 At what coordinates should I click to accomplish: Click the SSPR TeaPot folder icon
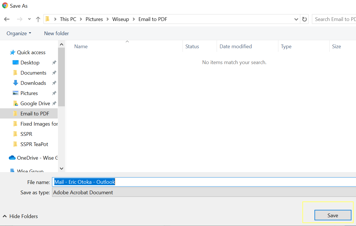point(15,144)
